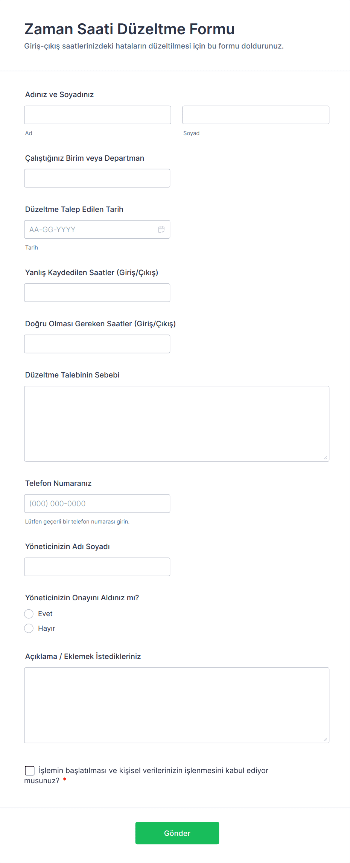Click the Telefon Numaranız field
The width and height of the screenshot is (350, 863).
pos(97,503)
